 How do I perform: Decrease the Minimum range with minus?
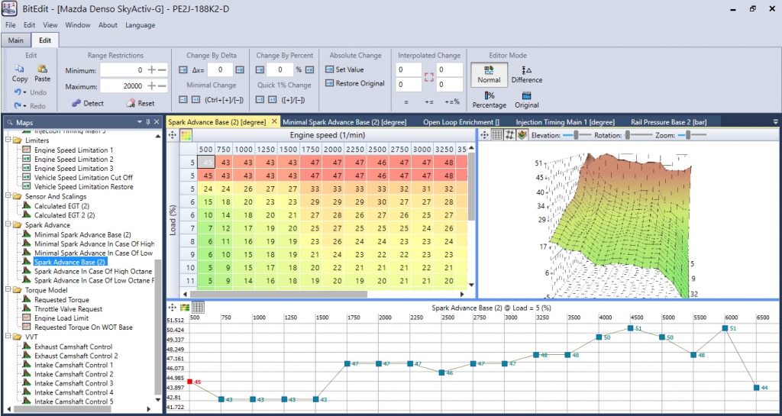click(x=162, y=70)
